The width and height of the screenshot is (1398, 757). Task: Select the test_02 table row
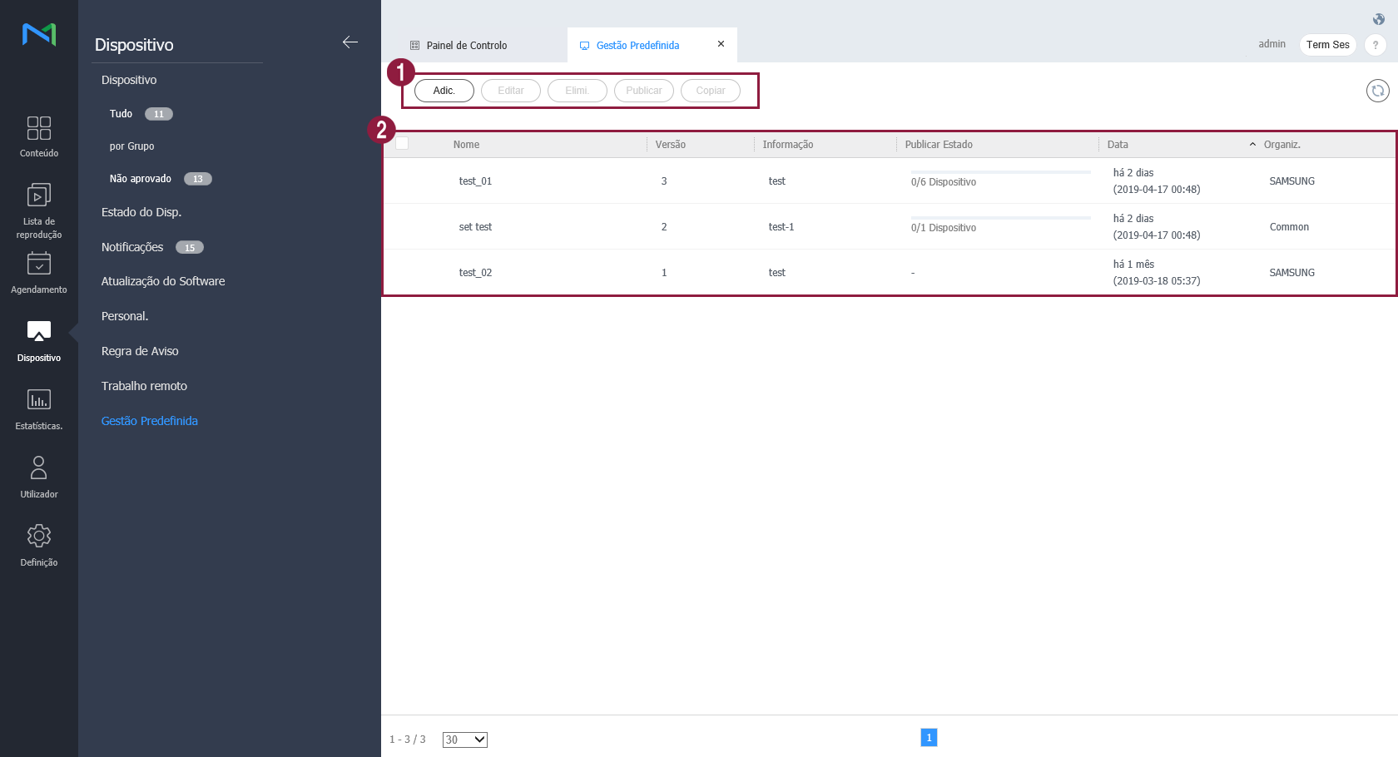click(475, 273)
